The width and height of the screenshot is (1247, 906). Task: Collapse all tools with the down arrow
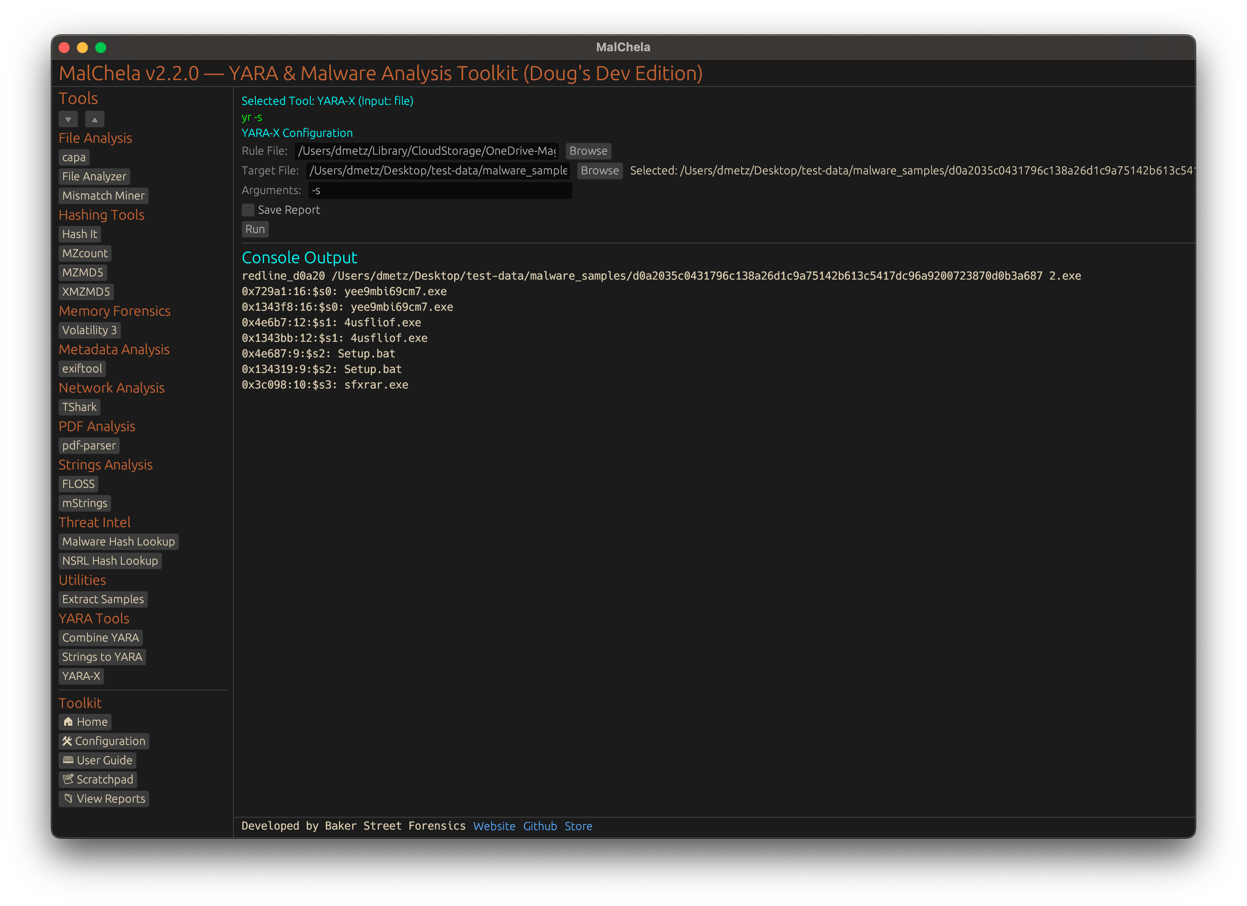pos(68,119)
